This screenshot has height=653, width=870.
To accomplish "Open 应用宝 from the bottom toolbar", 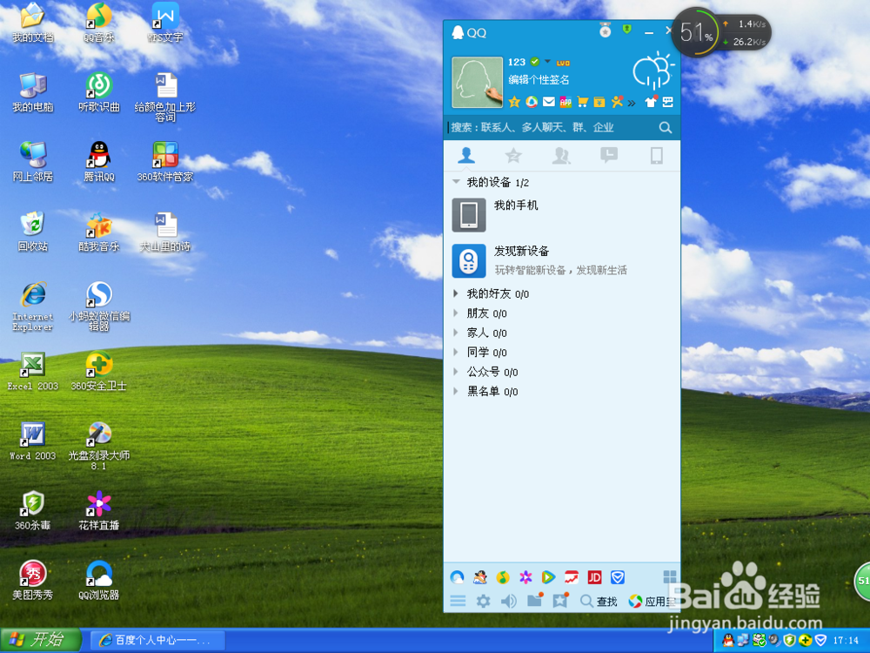I will [648, 601].
